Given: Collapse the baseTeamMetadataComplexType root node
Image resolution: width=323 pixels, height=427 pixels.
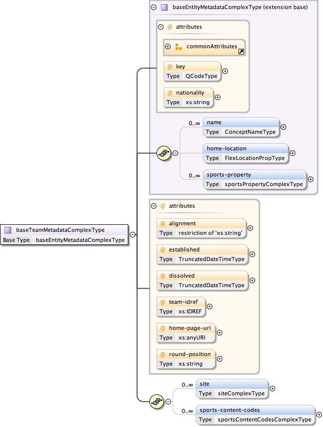Looking at the screenshot, I should point(132,234).
